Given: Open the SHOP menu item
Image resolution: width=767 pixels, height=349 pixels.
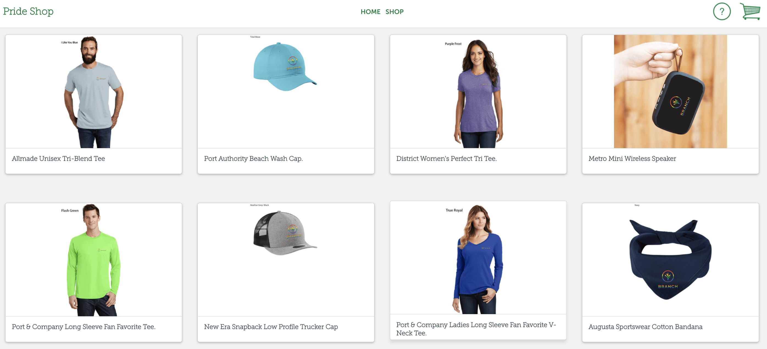Looking at the screenshot, I should (394, 12).
